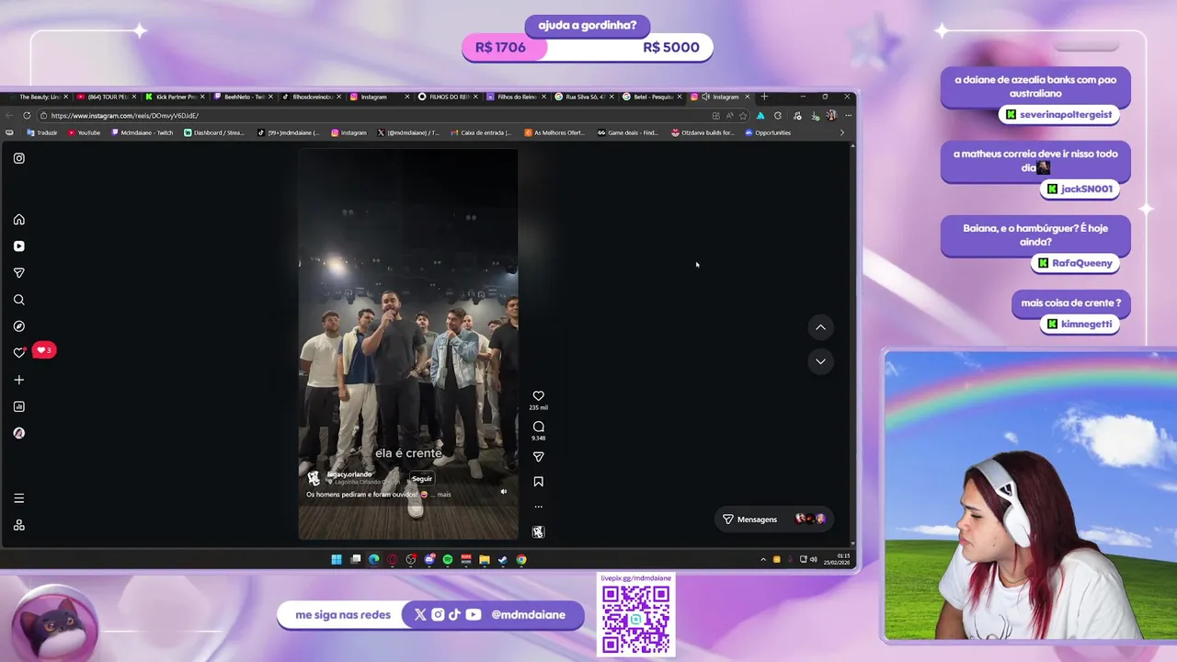
Task: Switch to 'Betel - Pesquisa' tab
Action: click(652, 97)
